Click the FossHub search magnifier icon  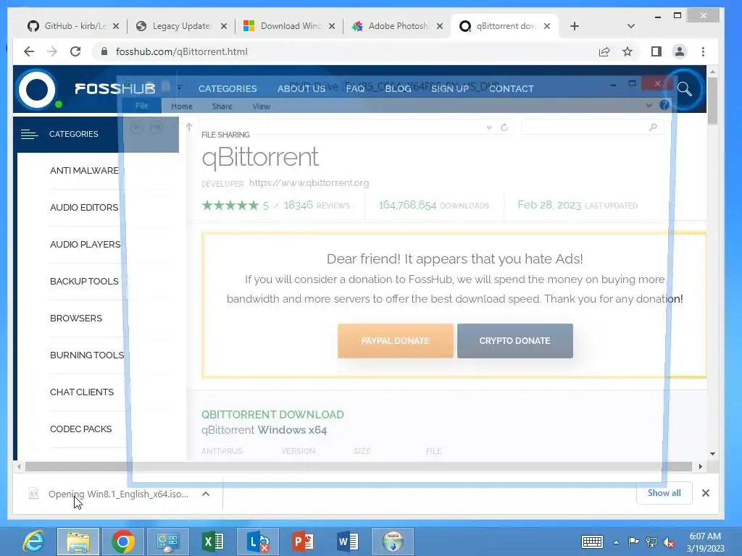tap(684, 89)
